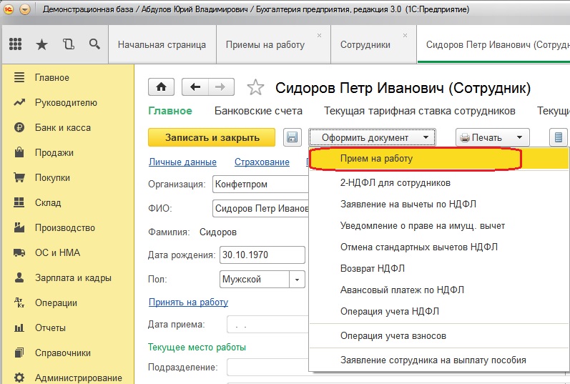Click Справочники books icon in sidebar

[x=19, y=353]
